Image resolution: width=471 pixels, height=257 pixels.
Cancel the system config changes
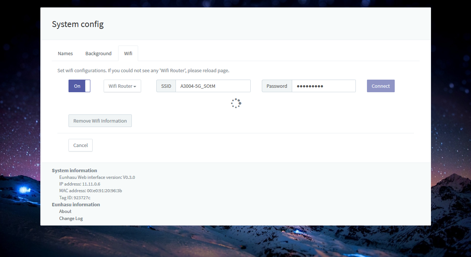pyautogui.click(x=80, y=145)
